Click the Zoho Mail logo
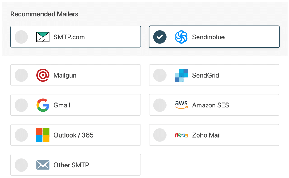This screenshot has width=289, height=178. tap(182, 135)
